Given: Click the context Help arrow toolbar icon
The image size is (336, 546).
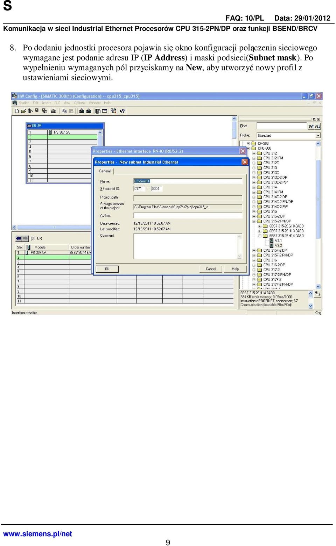Looking at the screenshot, I should pos(122,111).
